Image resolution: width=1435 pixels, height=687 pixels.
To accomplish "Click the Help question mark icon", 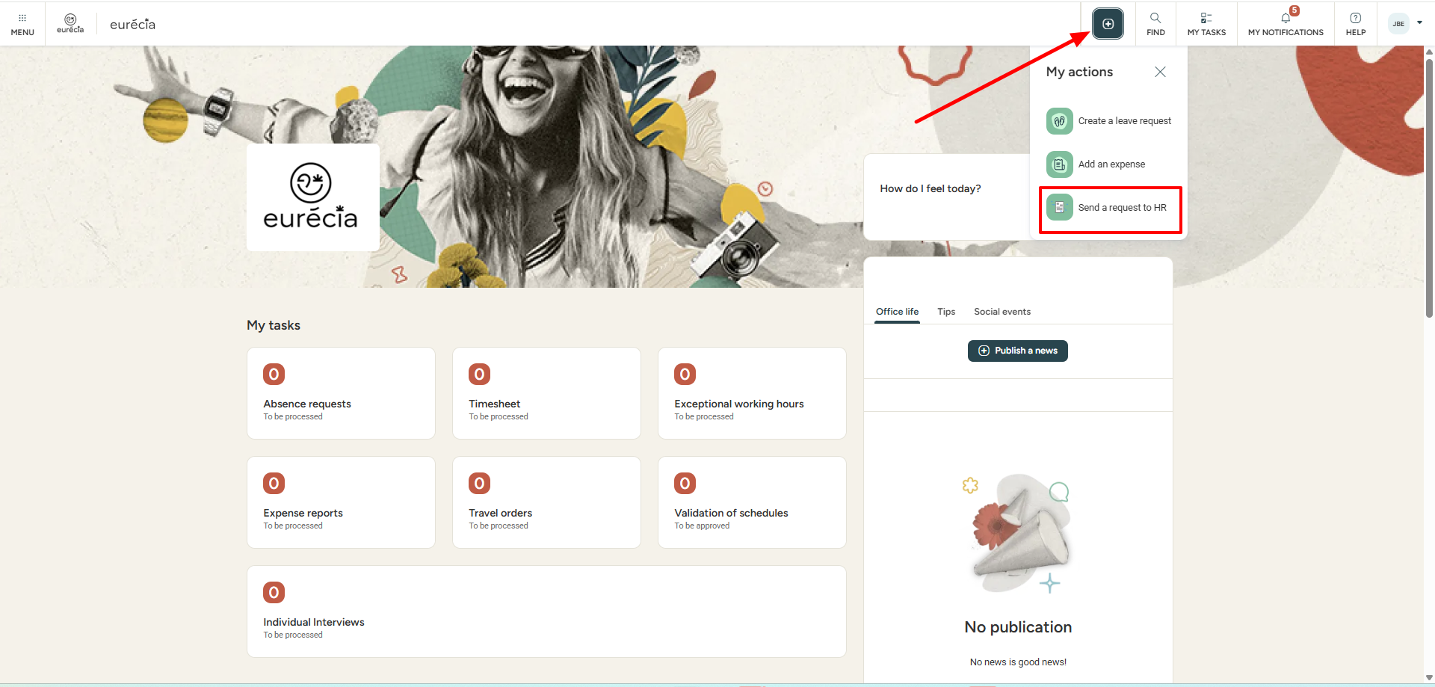I will [1356, 24].
